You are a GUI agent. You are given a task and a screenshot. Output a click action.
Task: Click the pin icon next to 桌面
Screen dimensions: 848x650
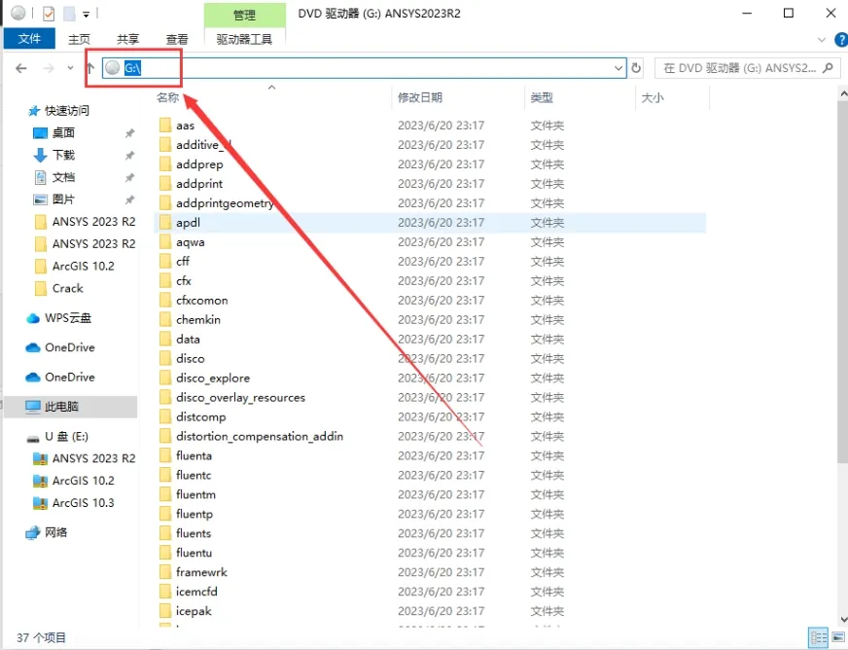click(129, 133)
